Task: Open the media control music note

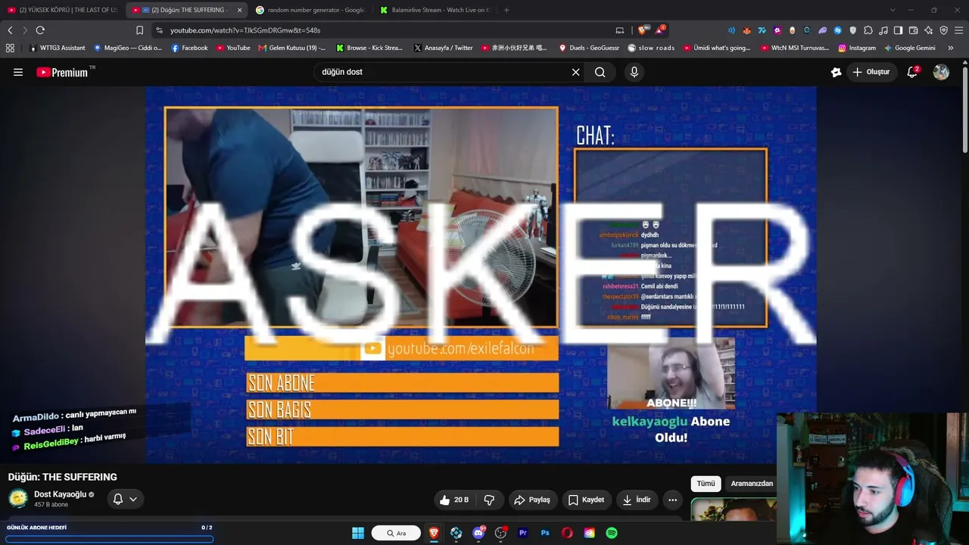Action: (883, 30)
